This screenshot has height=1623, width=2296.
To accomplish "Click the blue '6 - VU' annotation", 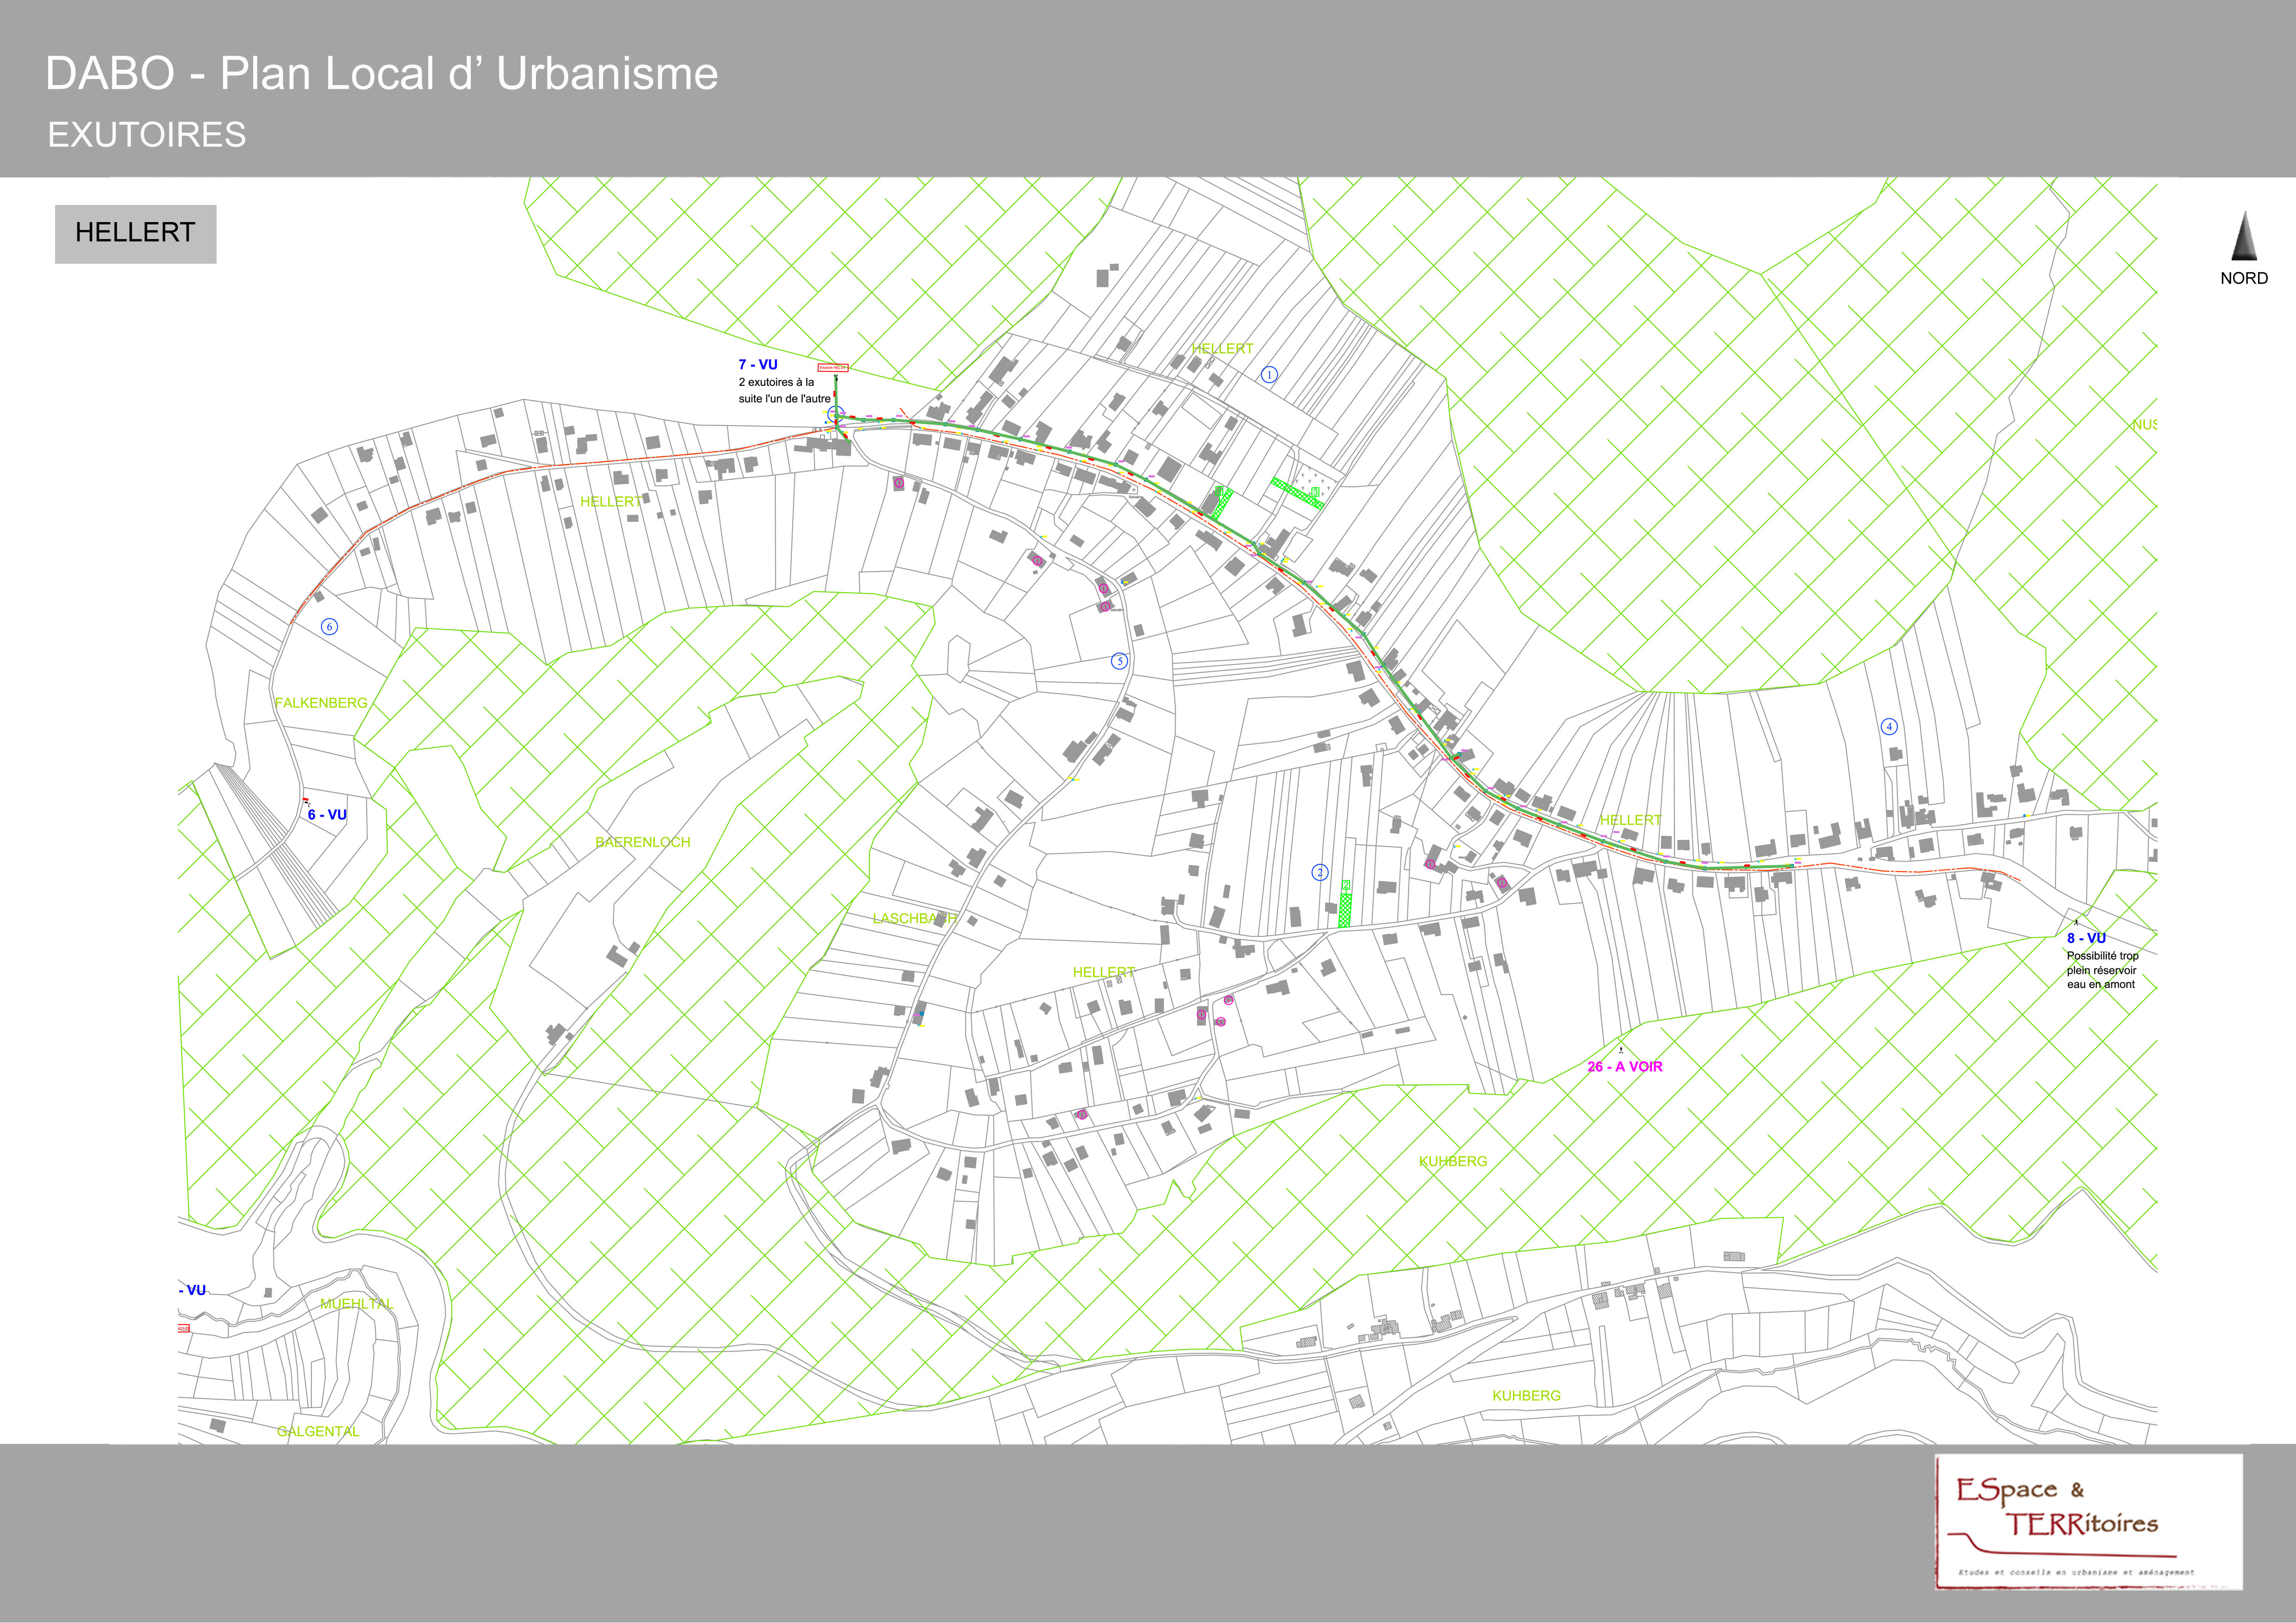I will click(327, 814).
